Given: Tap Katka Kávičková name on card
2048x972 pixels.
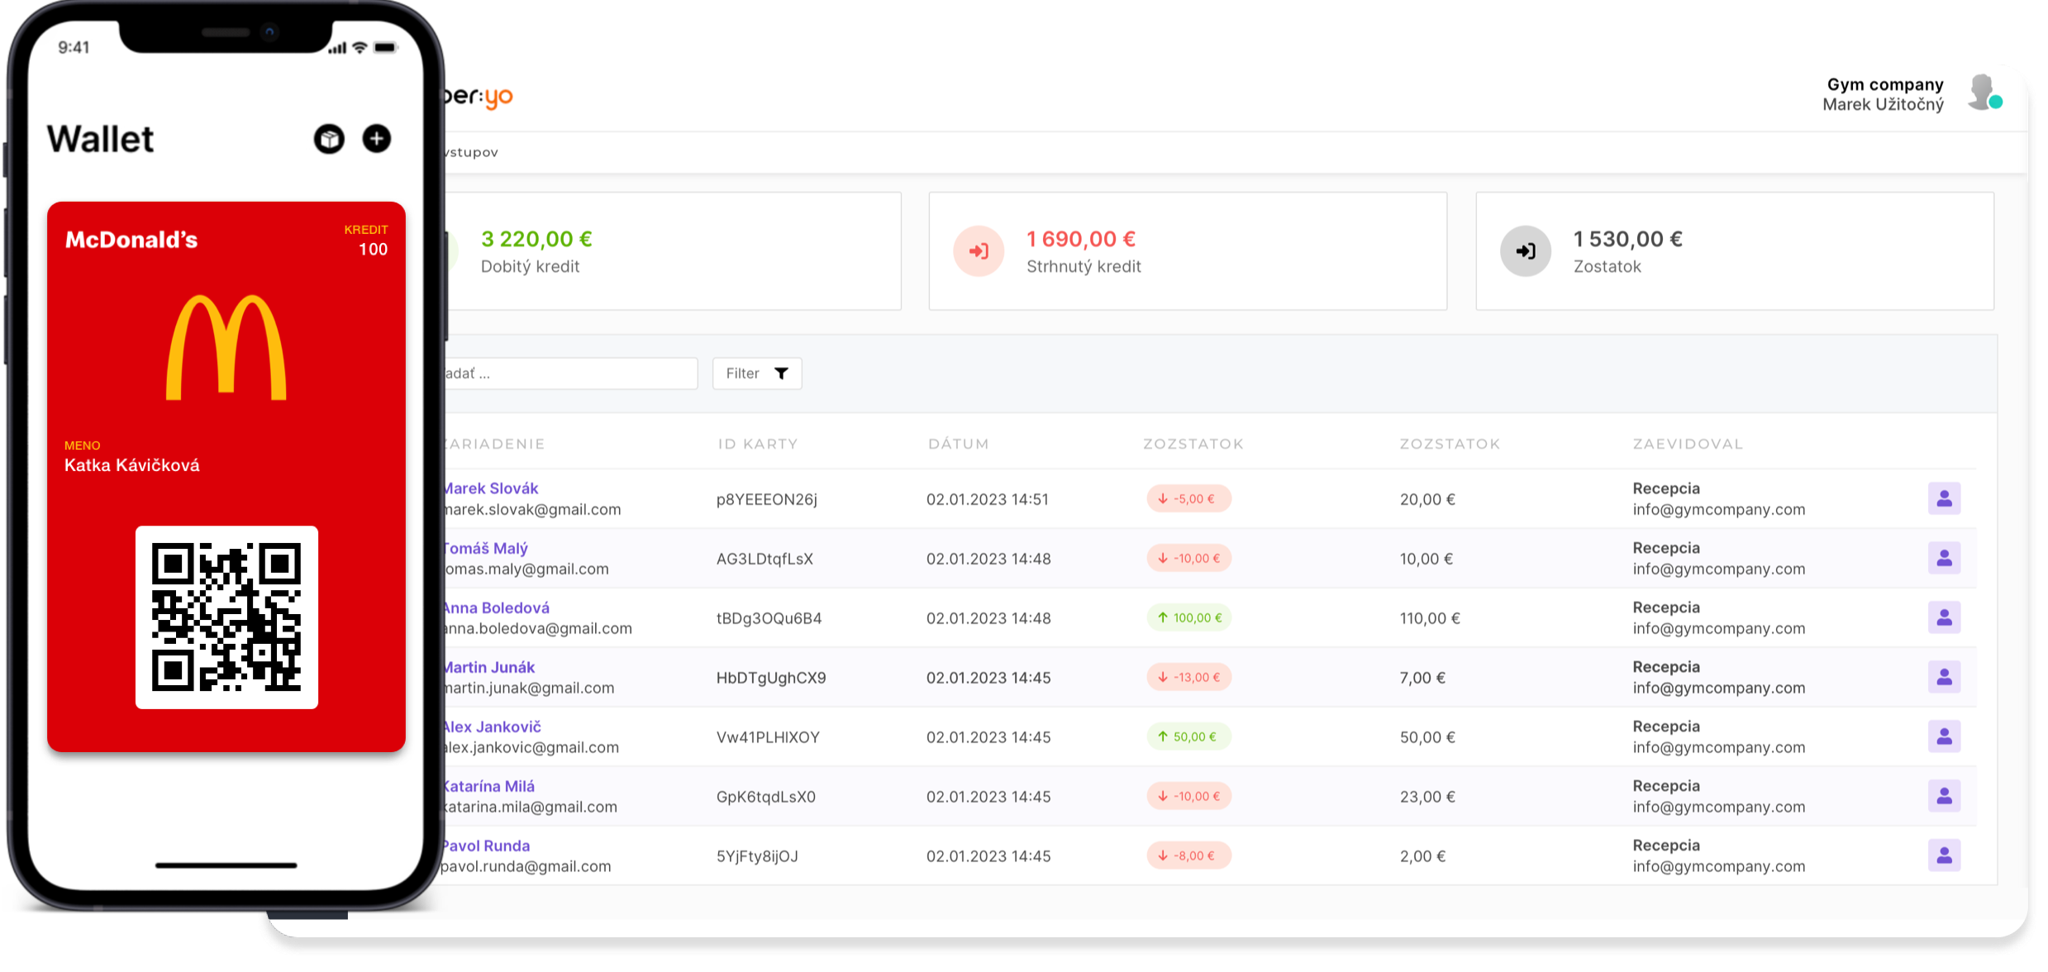Looking at the screenshot, I should click(132, 465).
